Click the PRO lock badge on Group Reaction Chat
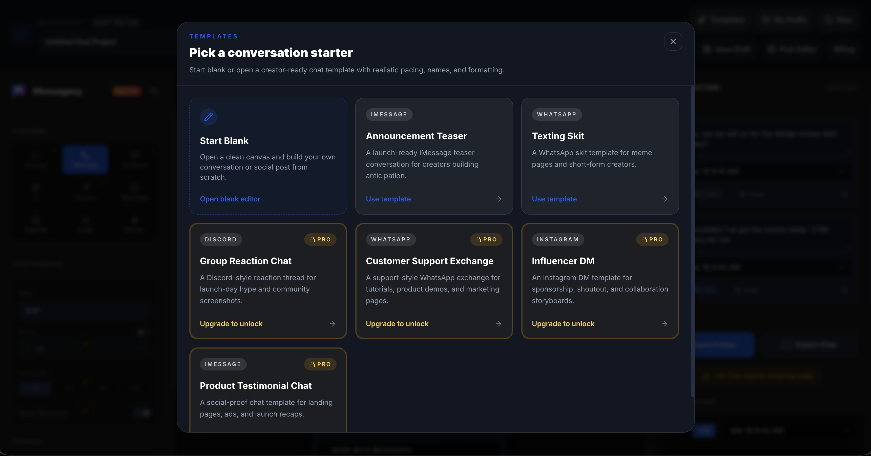Image resolution: width=871 pixels, height=456 pixels. tap(320, 240)
